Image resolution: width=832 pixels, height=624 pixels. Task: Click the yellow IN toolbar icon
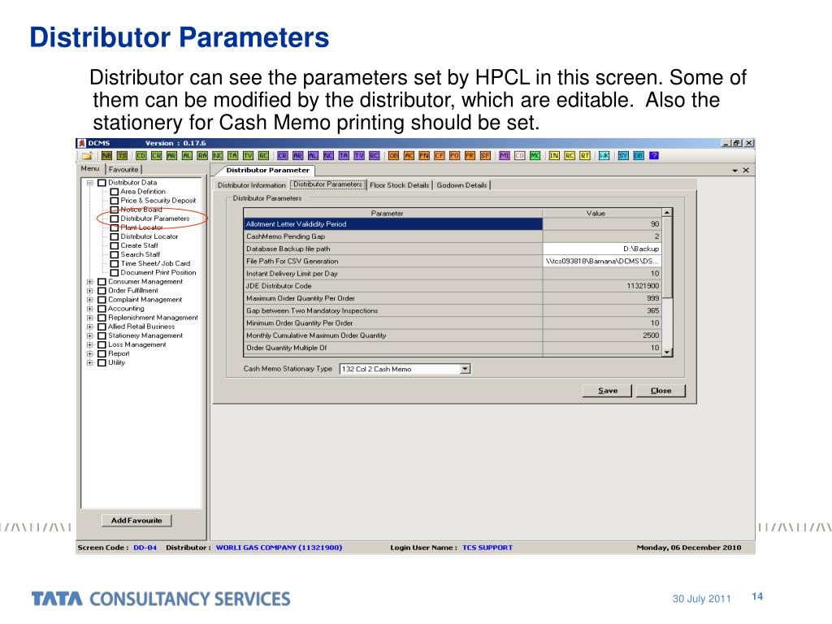554,155
